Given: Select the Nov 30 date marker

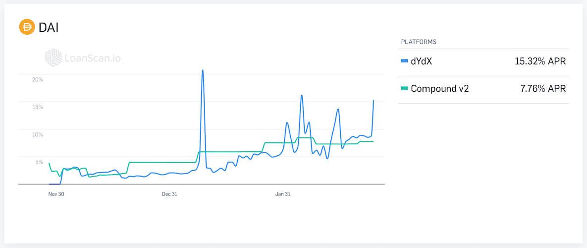Looking at the screenshot, I should tap(56, 194).
